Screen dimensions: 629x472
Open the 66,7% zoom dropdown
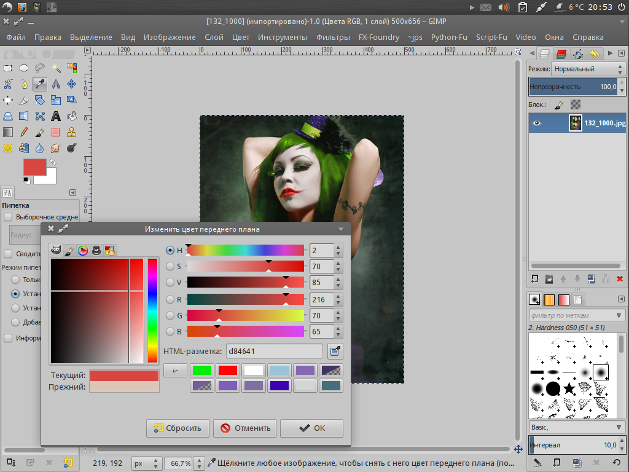pyautogui.click(x=200, y=463)
